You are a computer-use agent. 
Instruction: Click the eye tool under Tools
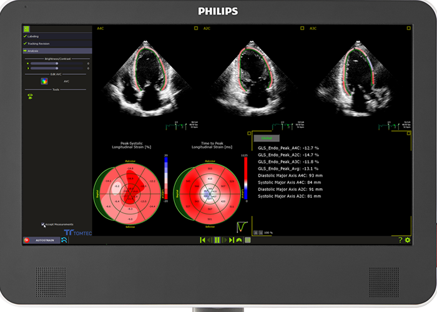coord(29,96)
